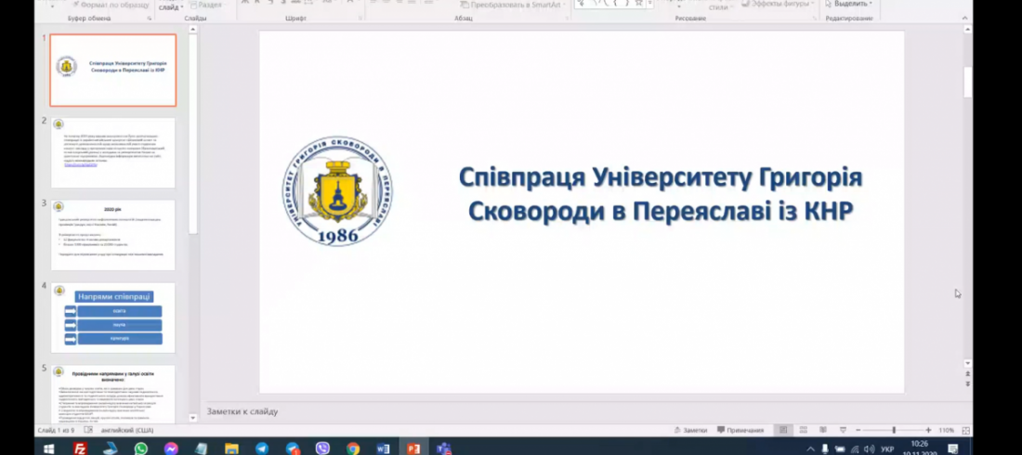1022x455 pixels.
Task: Open Microsoft Teams from the taskbar
Action: tap(444, 448)
